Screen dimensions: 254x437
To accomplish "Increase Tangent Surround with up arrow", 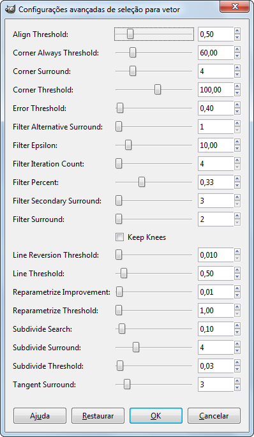I will [x=237, y=381].
